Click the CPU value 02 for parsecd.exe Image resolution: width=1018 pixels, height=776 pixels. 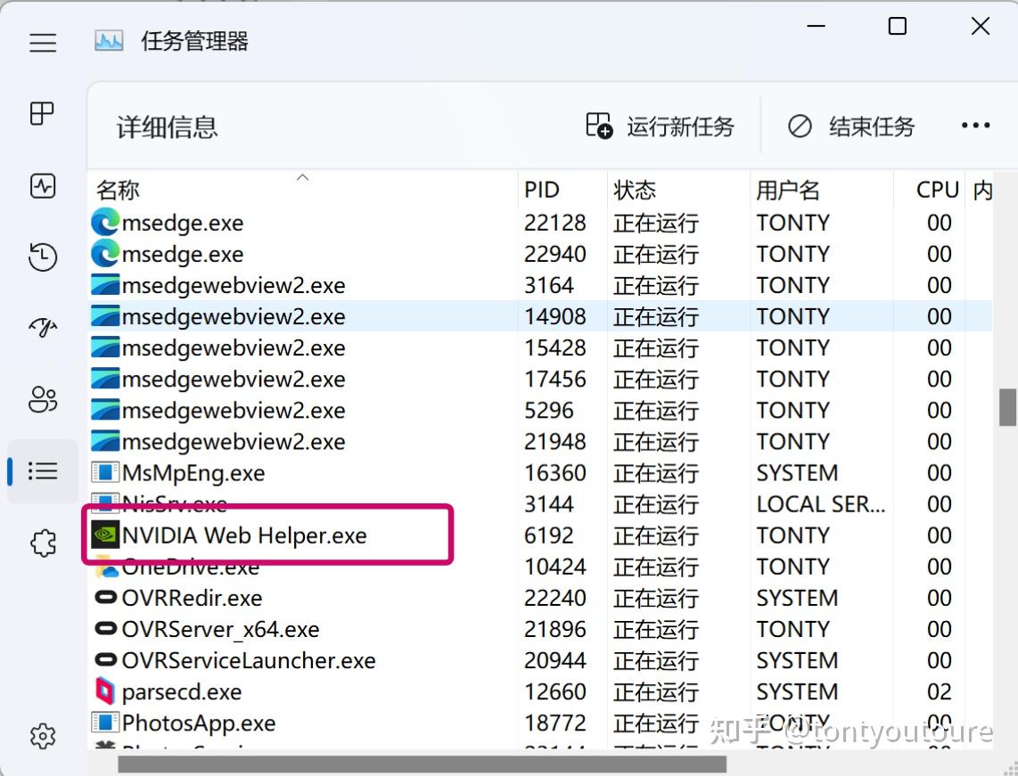(940, 691)
